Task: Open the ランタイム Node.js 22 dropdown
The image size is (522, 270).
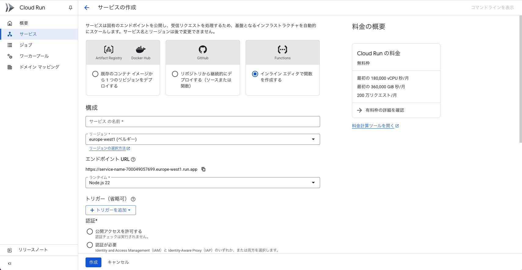Action: [x=203, y=183]
